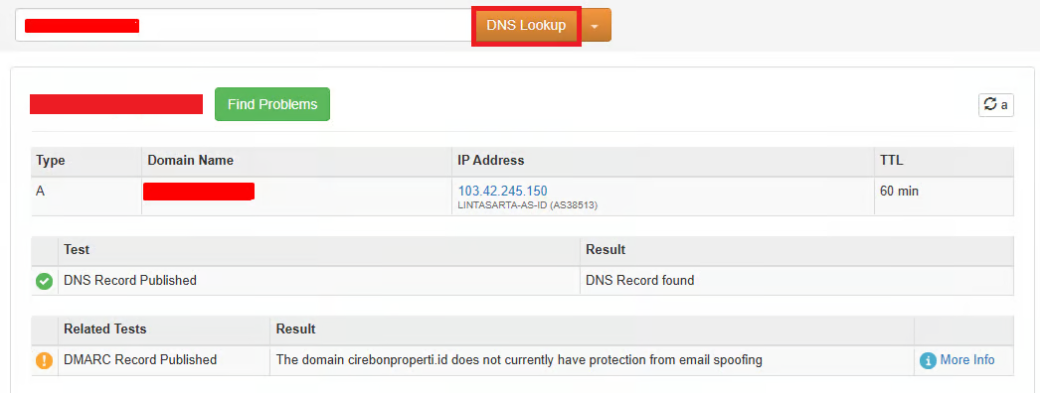Click the DNS Record found result cell
This screenshot has height=393, width=1040.
click(x=796, y=281)
